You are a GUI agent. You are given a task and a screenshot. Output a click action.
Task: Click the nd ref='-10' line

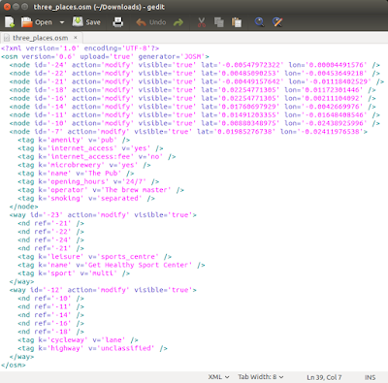coord(50,299)
